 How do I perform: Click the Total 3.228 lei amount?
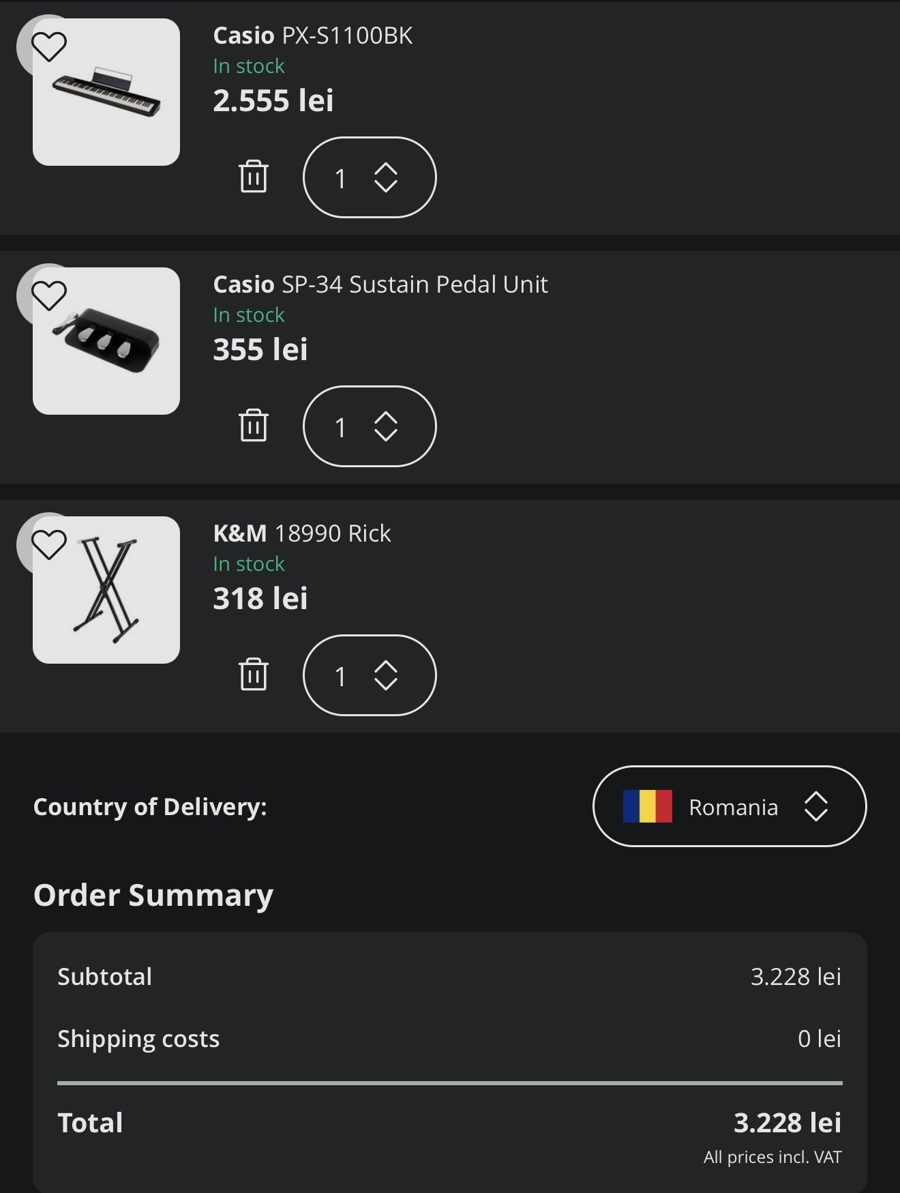click(x=787, y=1123)
